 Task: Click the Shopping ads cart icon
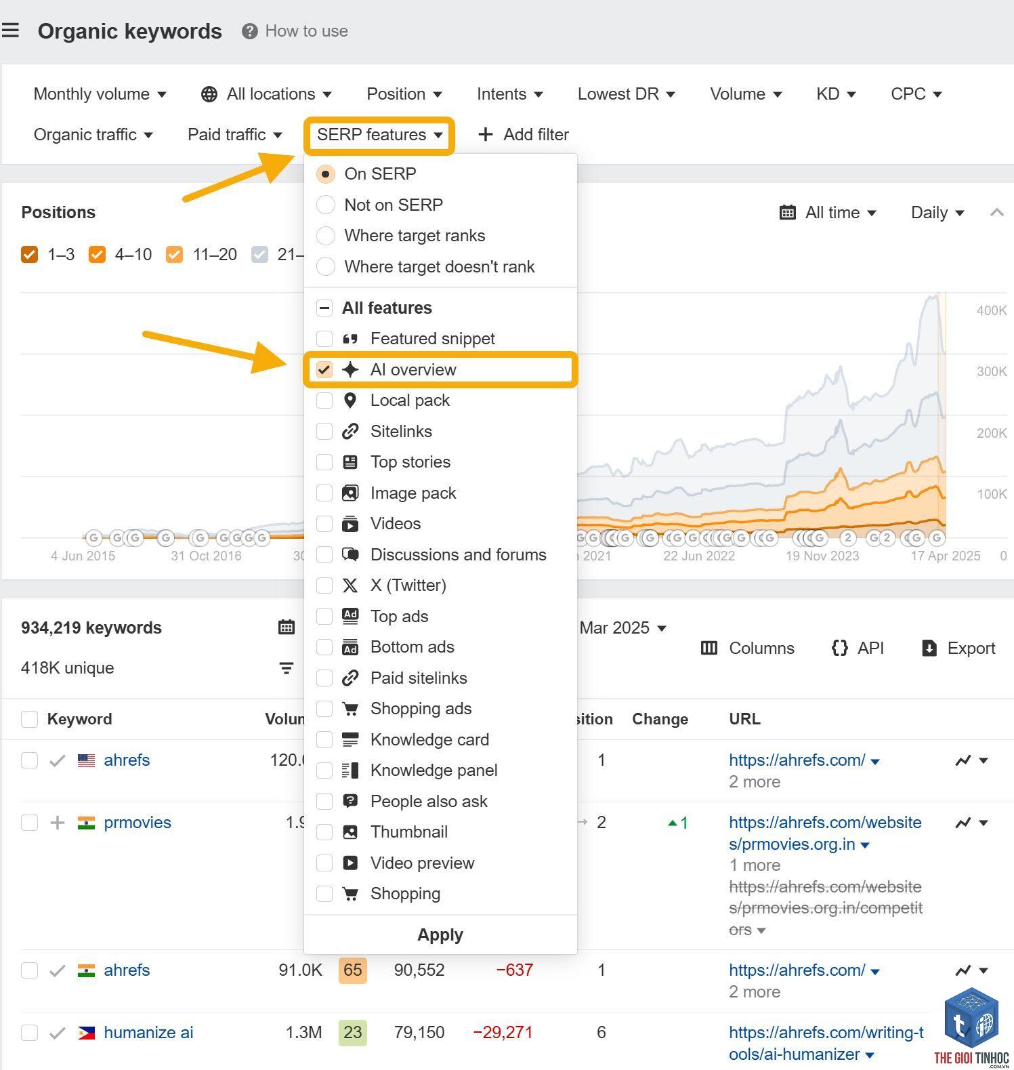[350, 709]
